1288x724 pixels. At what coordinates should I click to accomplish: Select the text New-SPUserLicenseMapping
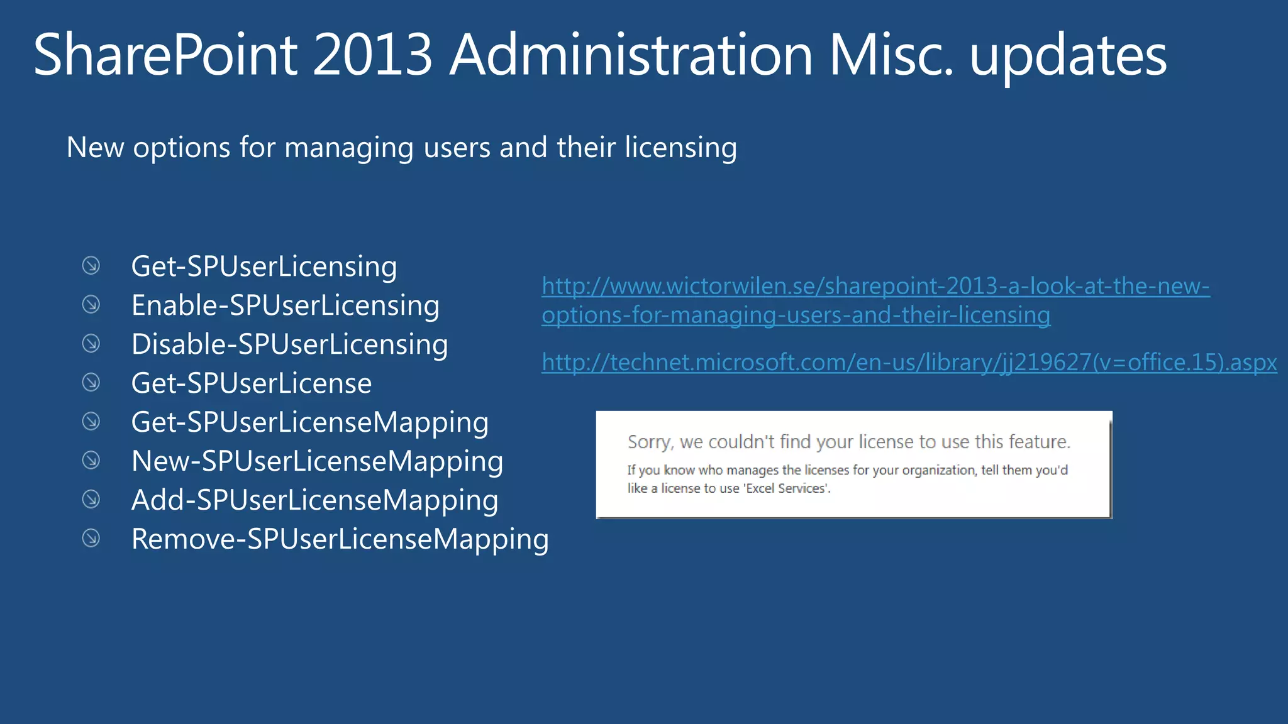(318, 462)
